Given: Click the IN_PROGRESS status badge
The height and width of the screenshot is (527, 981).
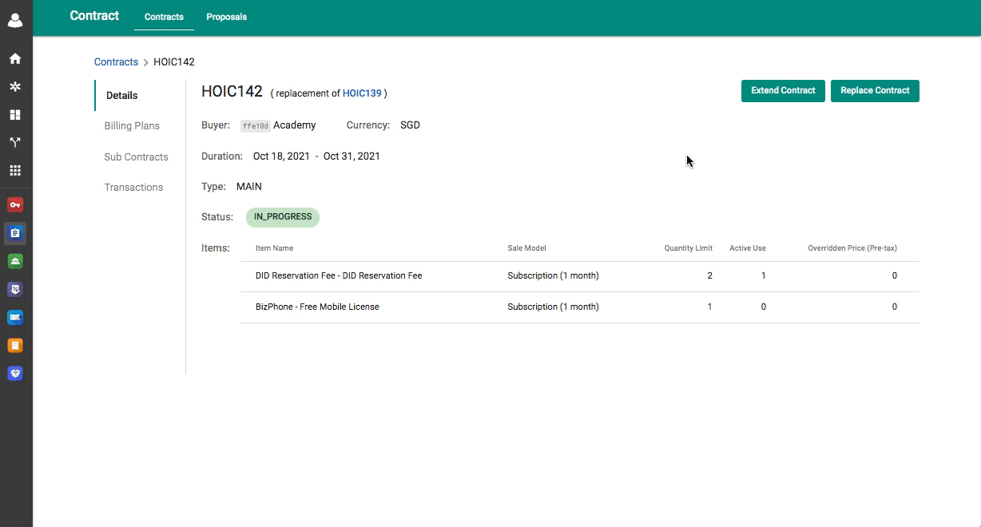Looking at the screenshot, I should [x=283, y=217].
